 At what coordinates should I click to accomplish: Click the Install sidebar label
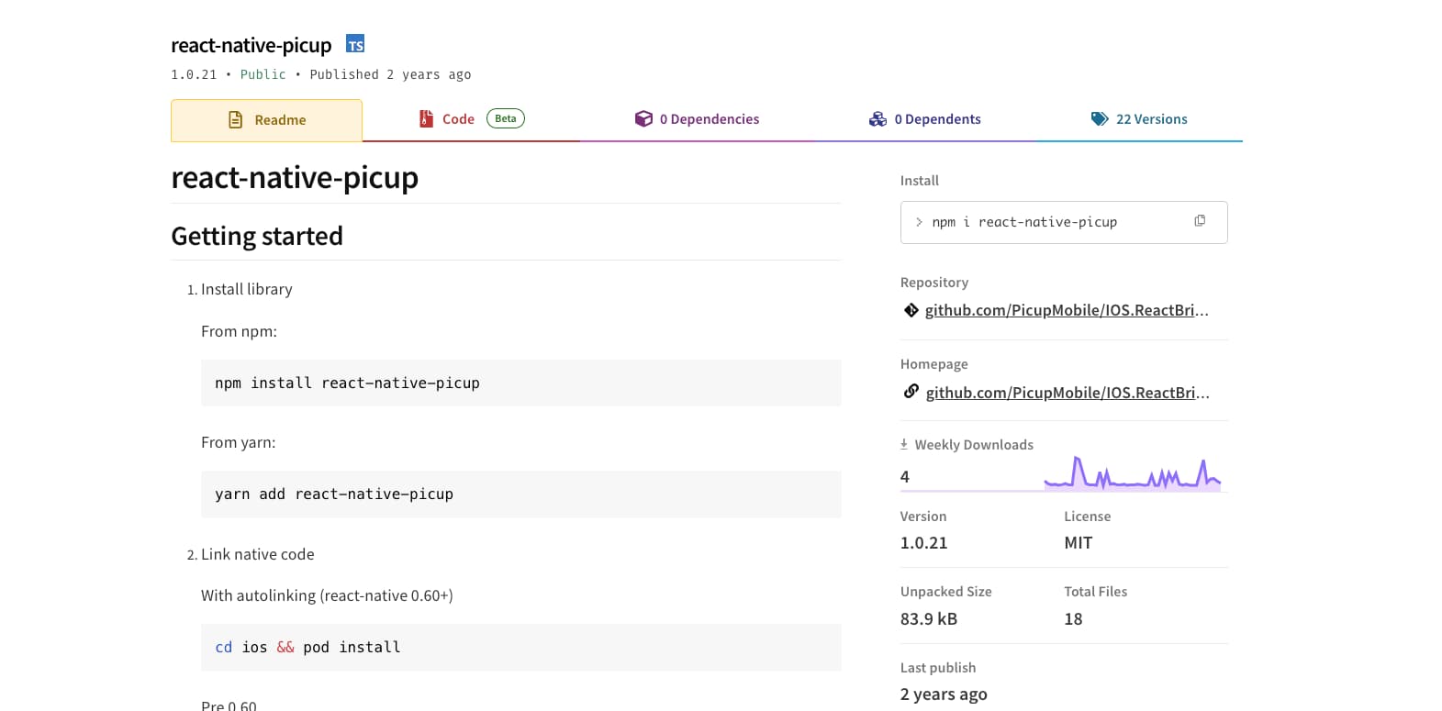pos(920,181)
